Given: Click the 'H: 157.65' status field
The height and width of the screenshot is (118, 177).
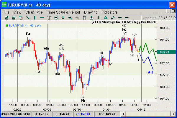Looking at the screenshot, I should pos(41,114).
